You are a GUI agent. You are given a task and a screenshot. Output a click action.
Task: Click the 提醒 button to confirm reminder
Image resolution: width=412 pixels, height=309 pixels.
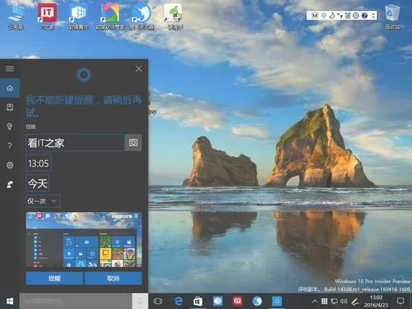pos(54,278)
